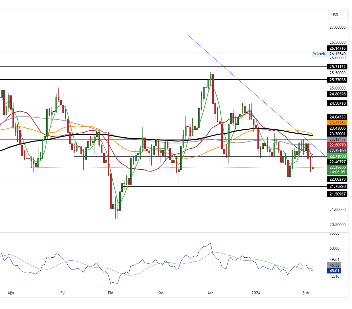Select the 26.14716 horizontal level label
The image size is (352, 309).
[x=337, y=48]
